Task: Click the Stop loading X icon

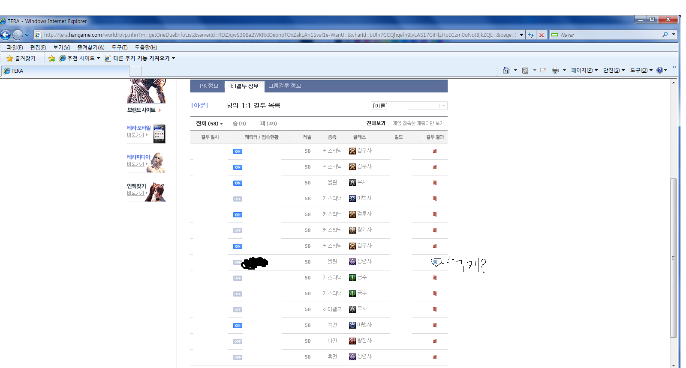Action: (x=542, y=35)
